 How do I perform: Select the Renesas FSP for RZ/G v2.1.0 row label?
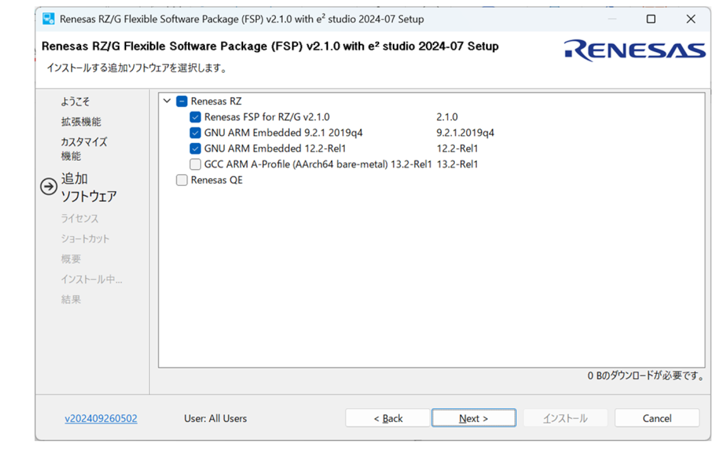[267, 117]
